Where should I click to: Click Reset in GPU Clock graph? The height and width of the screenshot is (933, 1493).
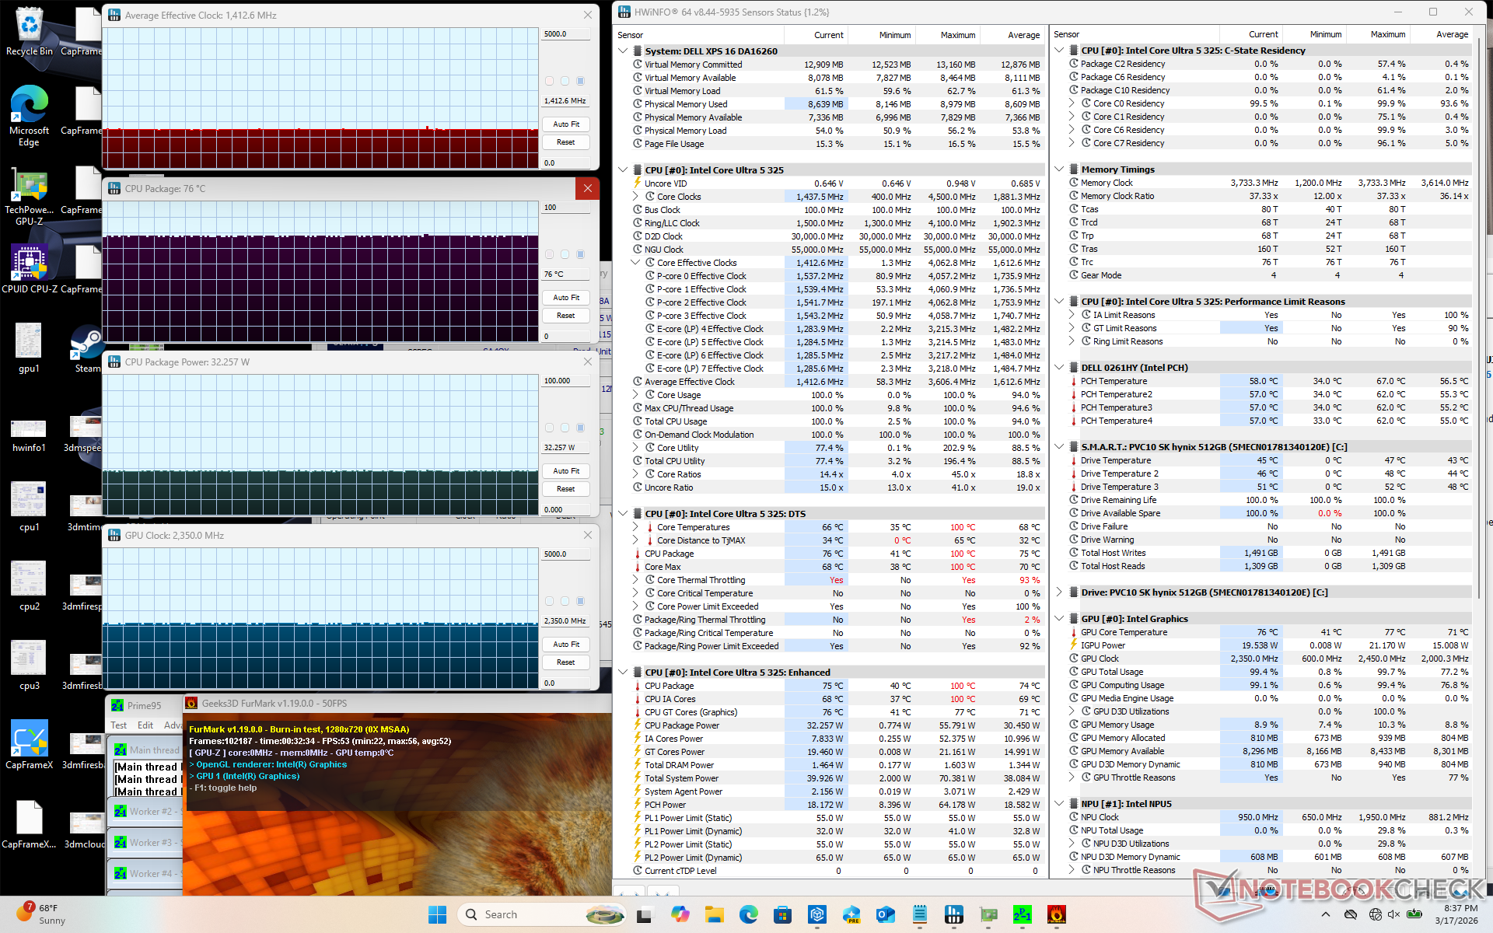pyautogui.click(x=565, y=662)
